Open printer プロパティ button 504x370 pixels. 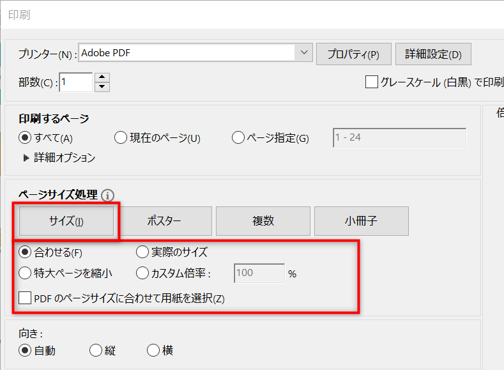point(353,54)
